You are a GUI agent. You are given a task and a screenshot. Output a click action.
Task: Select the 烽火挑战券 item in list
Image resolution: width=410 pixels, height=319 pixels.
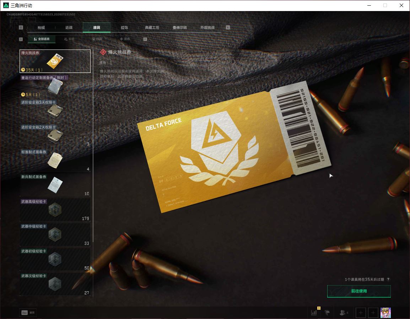pos(55,61)
